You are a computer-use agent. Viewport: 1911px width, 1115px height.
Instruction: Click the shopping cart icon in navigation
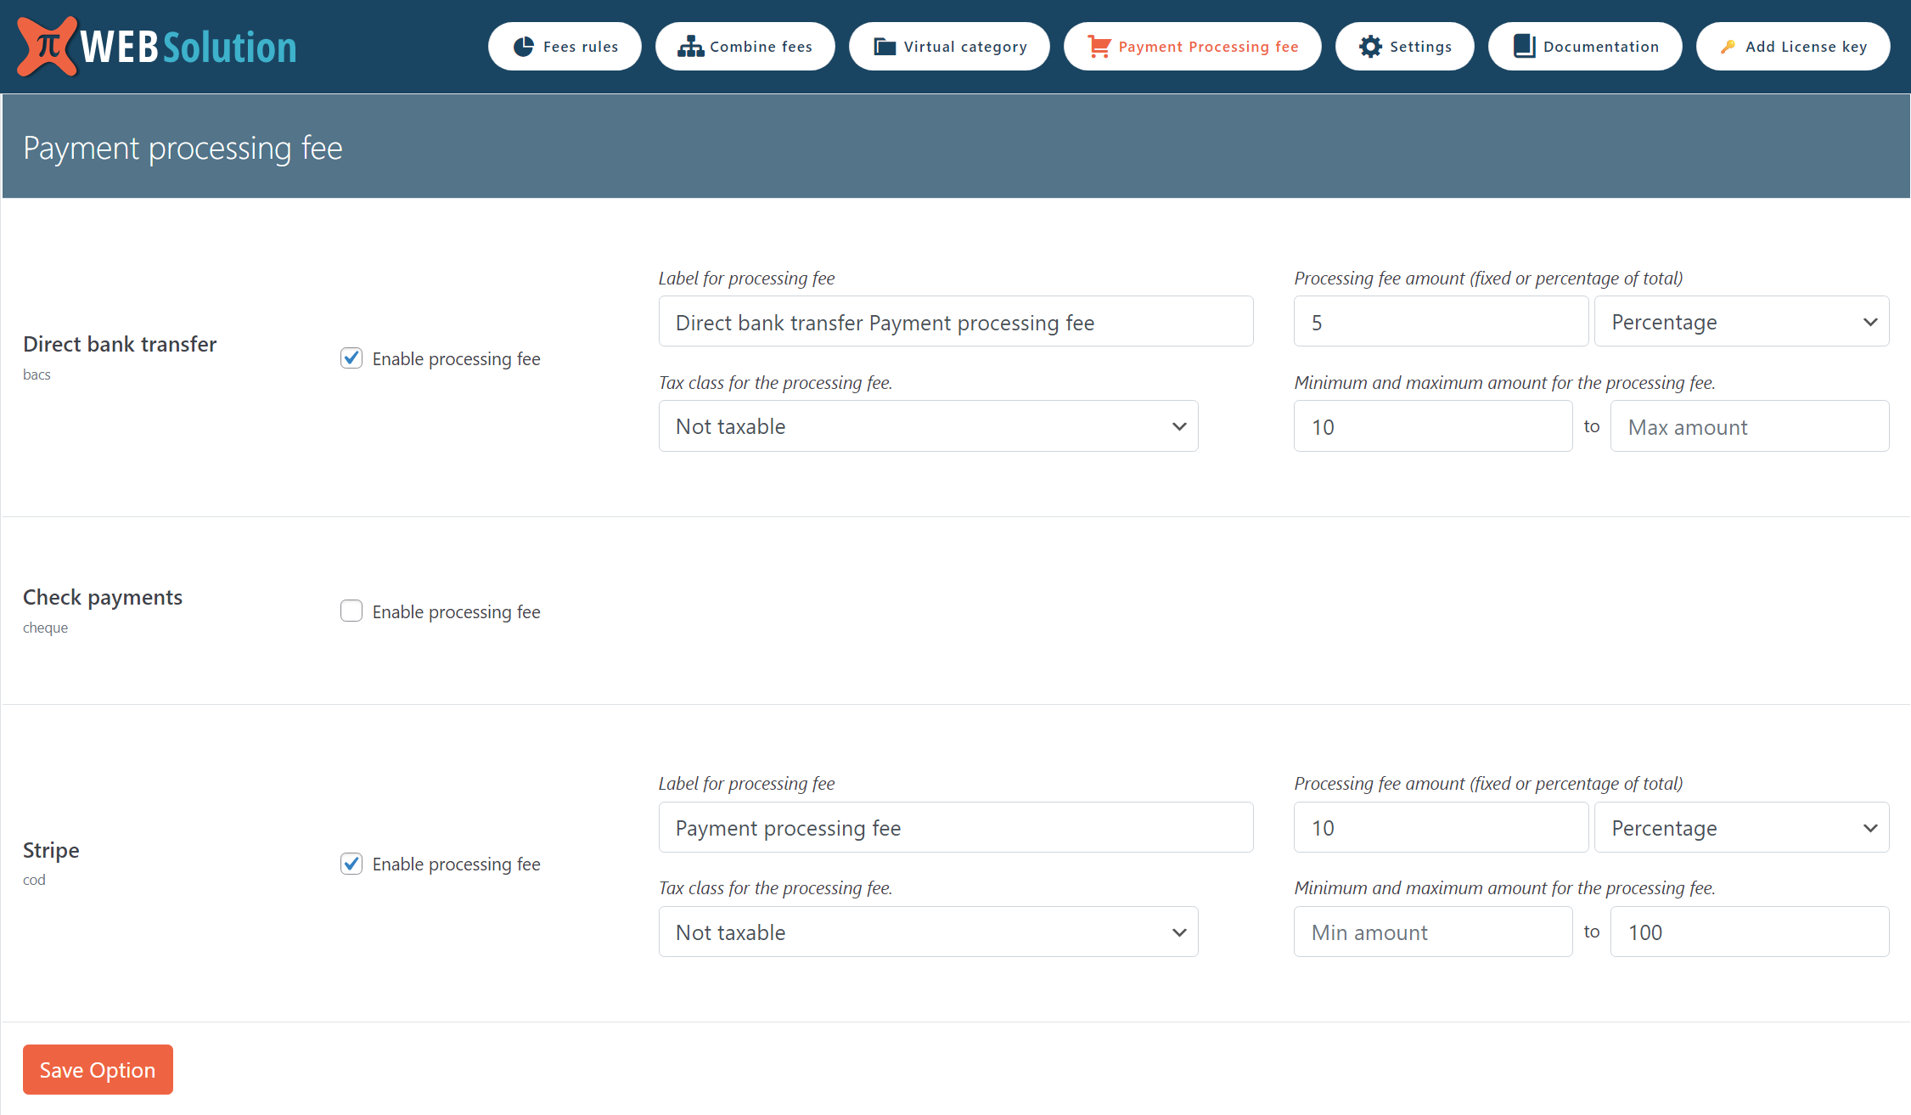pos(1099,47)
